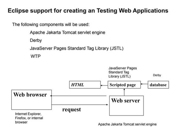Image resolution: width=178 pixels, height=133 pixels.
Task: Select the 'Apache Jakarta Tomcat servlet engine' bullet
Action: 67,33
